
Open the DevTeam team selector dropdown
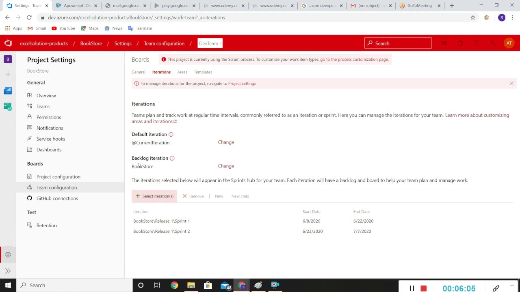pyautogui.click(x=210, y=43)
